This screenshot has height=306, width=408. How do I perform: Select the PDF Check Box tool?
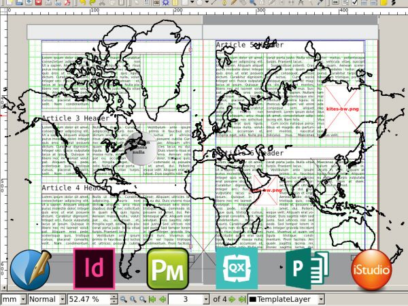(x=355, y=2)
